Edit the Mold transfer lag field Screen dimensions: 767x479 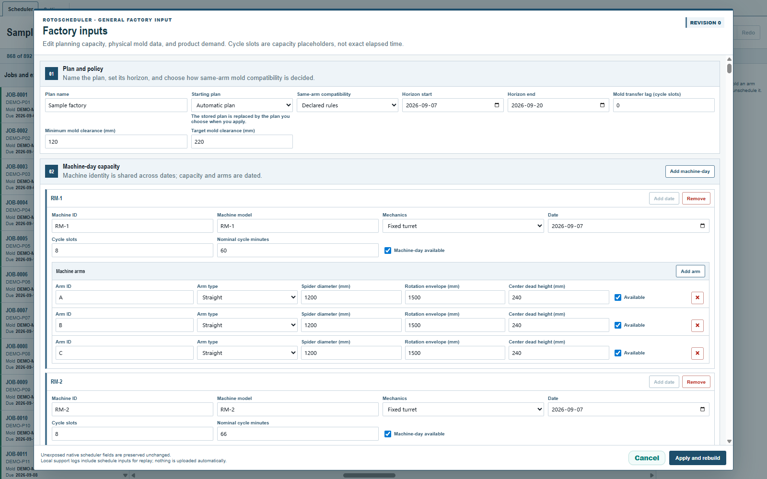663,105
